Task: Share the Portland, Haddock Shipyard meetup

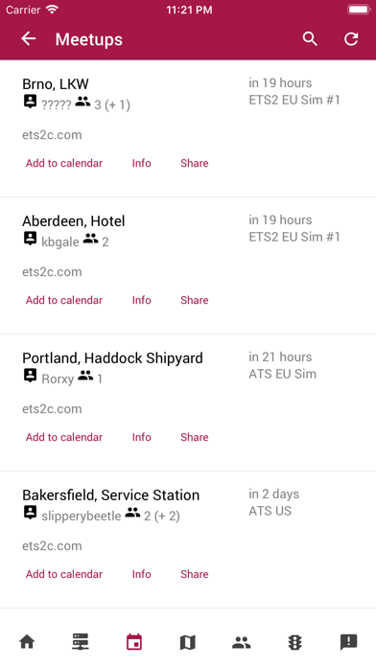Action: 194,437
